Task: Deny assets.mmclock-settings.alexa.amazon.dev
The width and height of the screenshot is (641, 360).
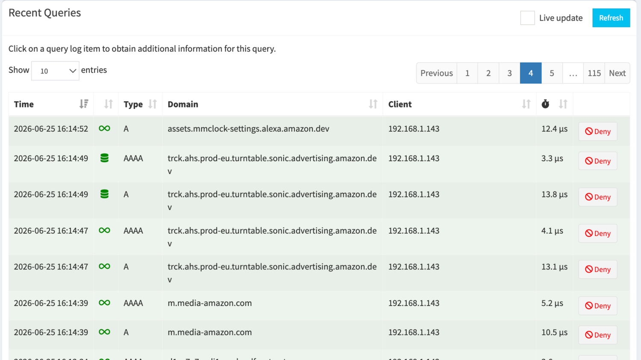Action: (598, 131)
